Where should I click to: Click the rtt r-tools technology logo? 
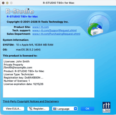click(107, 107)
